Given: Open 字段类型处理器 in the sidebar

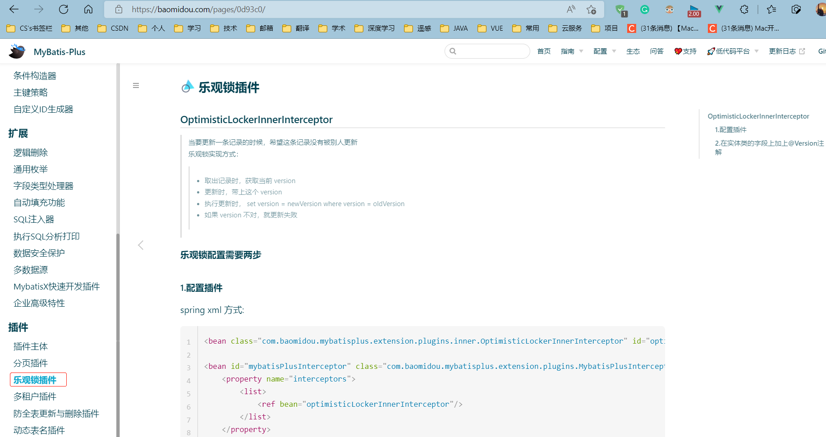Looking at the screenshot, I should point(43,186).
